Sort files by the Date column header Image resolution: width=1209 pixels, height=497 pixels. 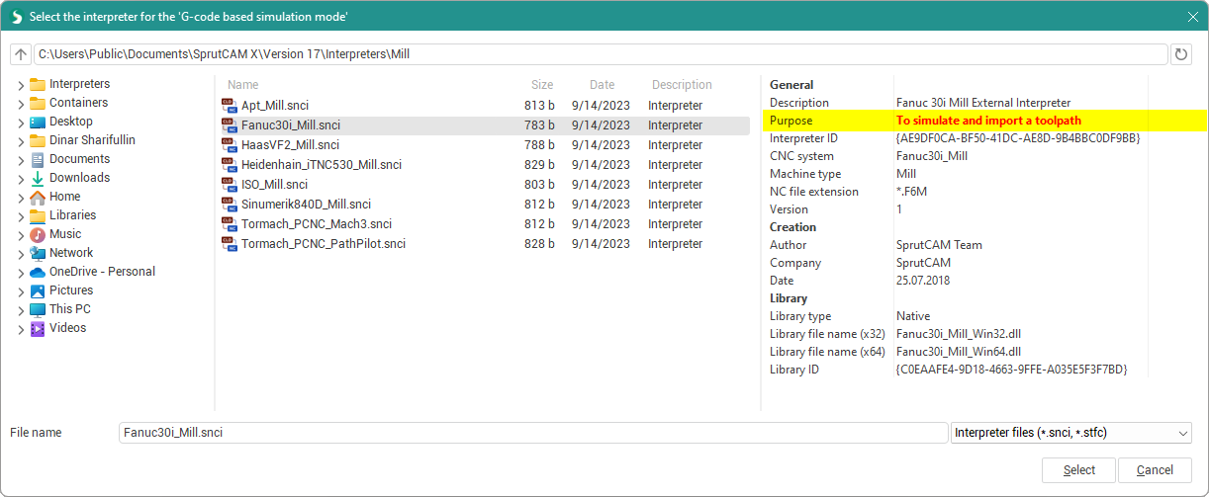602,85
